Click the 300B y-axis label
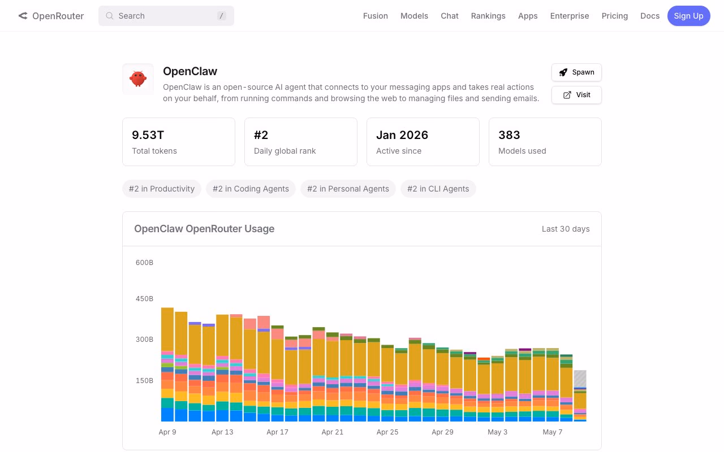 pyautogui.click(x=144, y=340)
